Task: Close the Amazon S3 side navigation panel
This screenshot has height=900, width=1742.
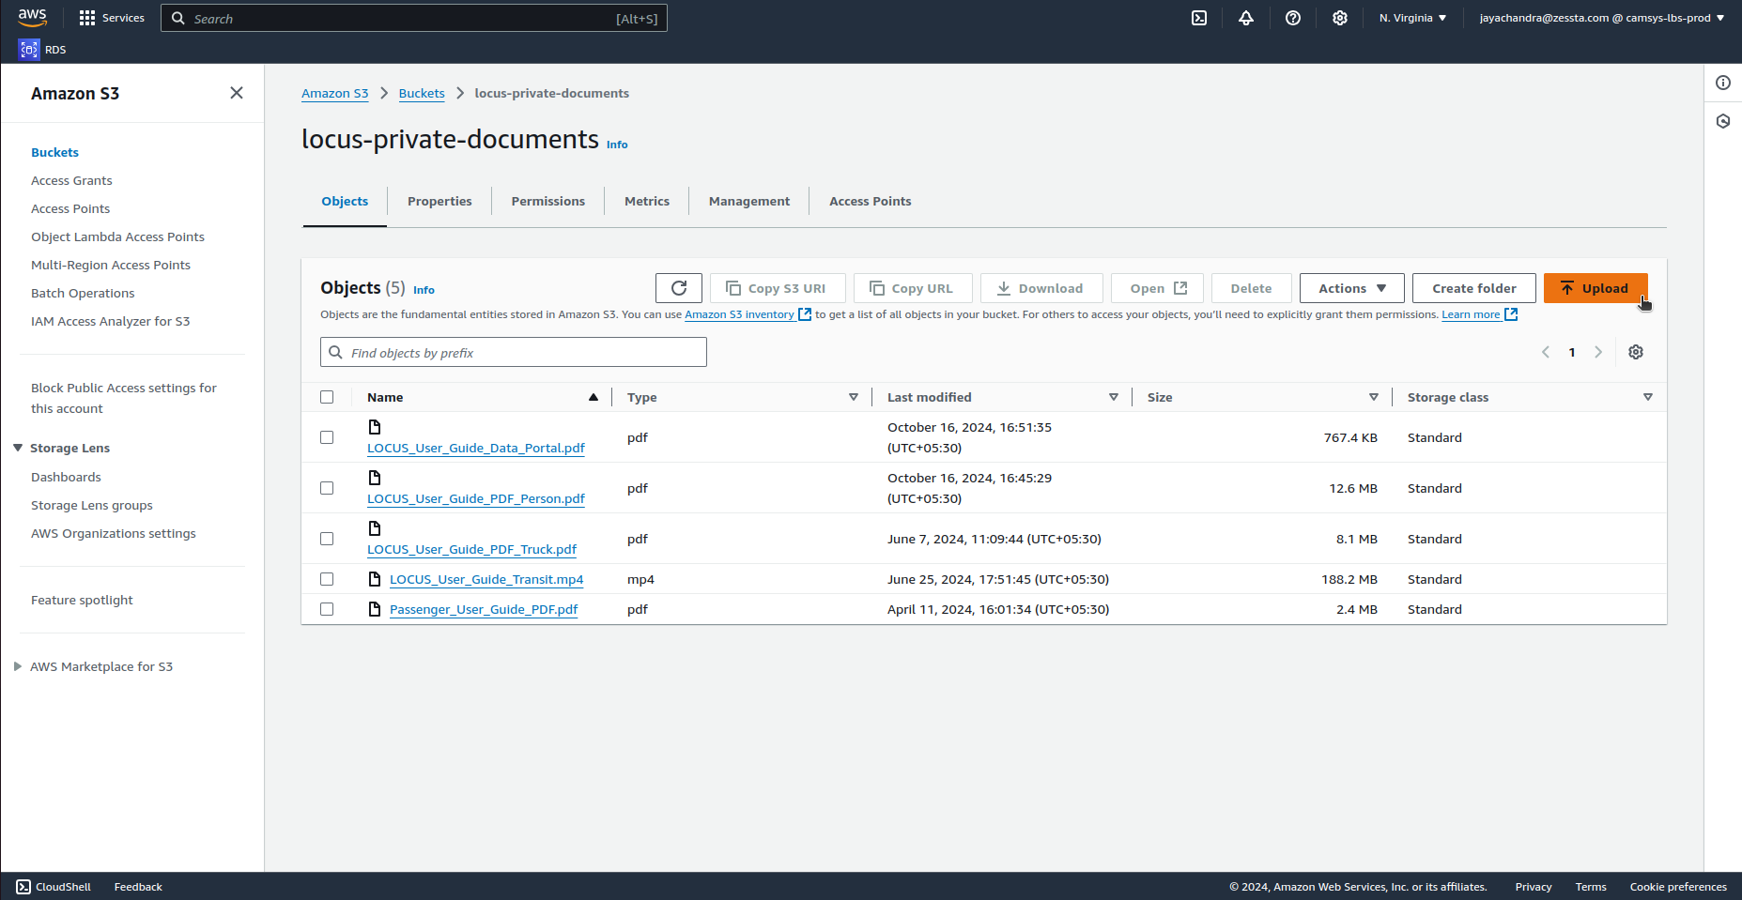Action: 237,93
